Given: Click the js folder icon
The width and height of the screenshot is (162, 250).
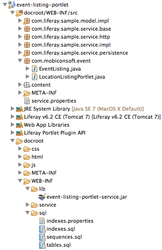Looking at the screenshot, I should [27, 165].
